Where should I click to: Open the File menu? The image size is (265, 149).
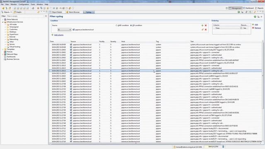pyautogui.click(x=2, y=5)
